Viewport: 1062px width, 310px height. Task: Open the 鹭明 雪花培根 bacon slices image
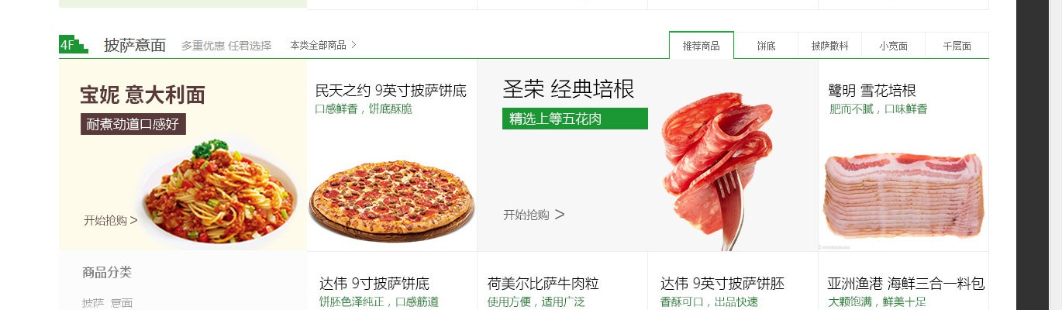(903, 194)
